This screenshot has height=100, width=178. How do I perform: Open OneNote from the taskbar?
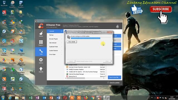(38, 98)
